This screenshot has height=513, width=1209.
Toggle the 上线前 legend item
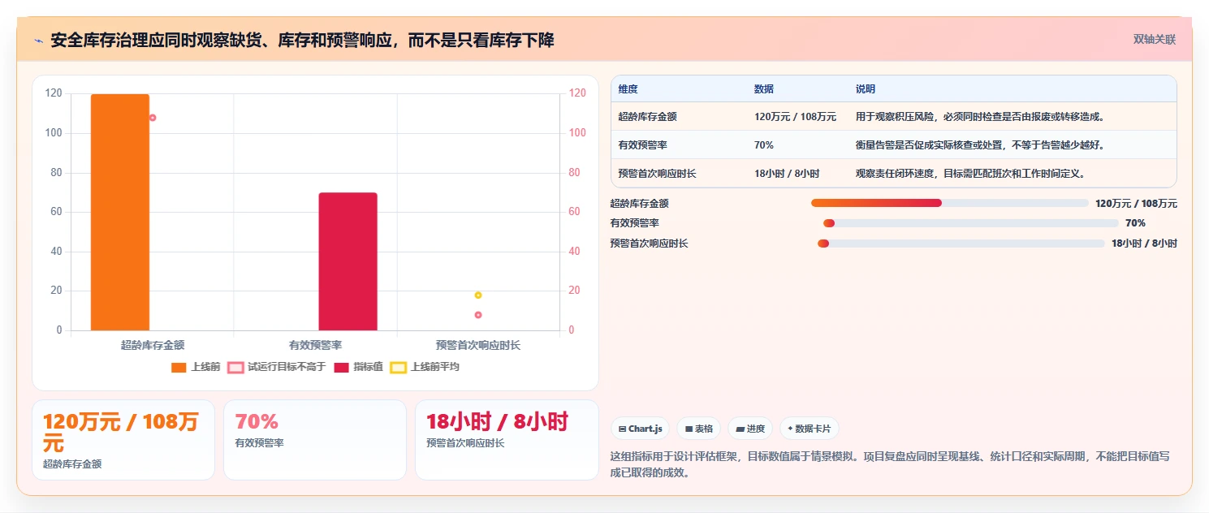click(x=196, y=367)
